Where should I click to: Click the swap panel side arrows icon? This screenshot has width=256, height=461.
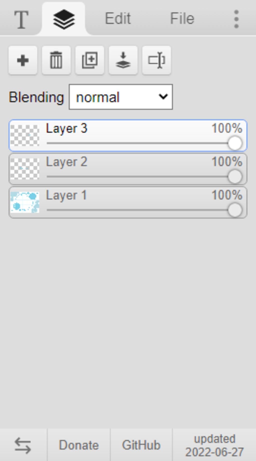pyautogui.click(x=23, y=445)
